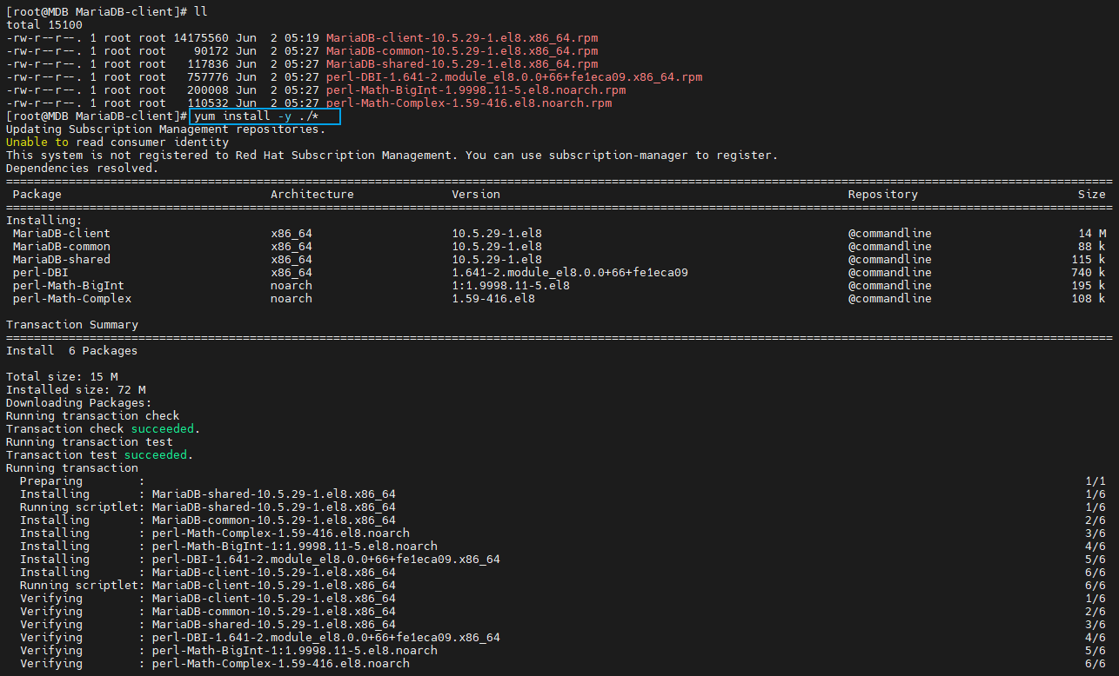Click the Size column header
Viewport: 1119px width, 676px height.
coord(1092,194)
